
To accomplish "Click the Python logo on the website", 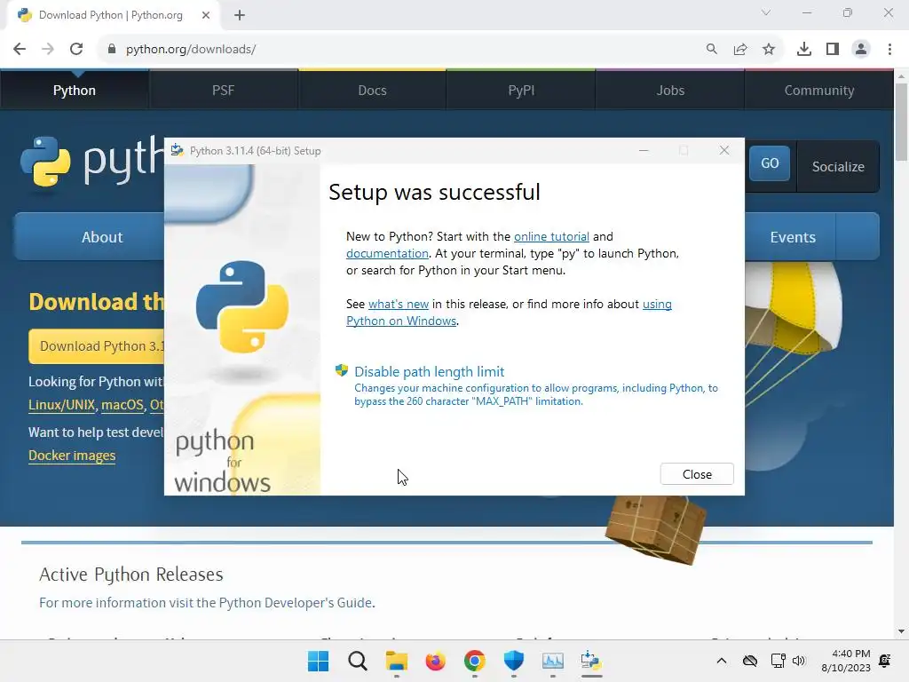I will [x=91, y=162].
